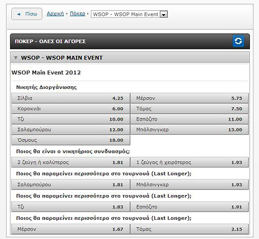Viewport: 259px width, 239px height.
Task: Select tournament winner Μπάλσινγκερ at 13.00
Action: click(190, 130)
